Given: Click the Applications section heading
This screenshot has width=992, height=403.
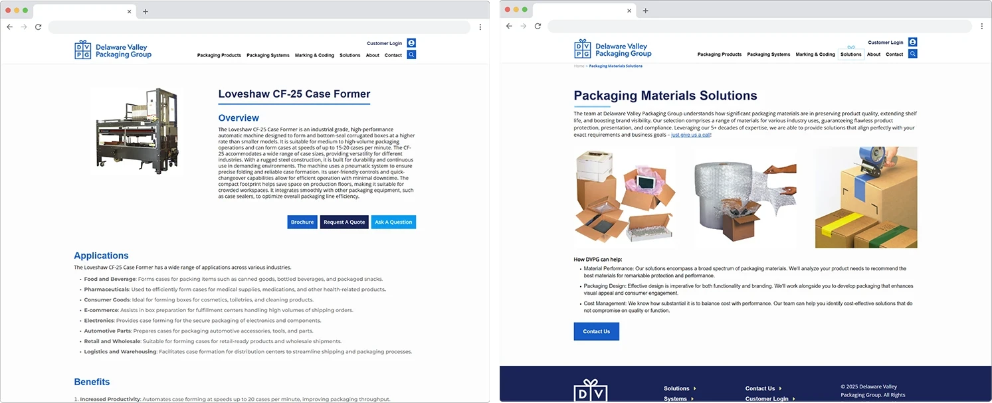Looking at the screenshot, I should click(x=101, y=256).
